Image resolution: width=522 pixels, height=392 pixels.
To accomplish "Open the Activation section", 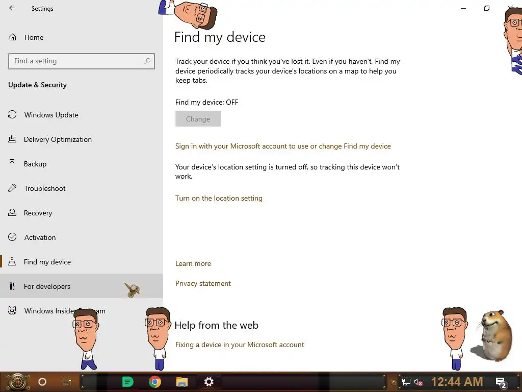I will point(81,237).
